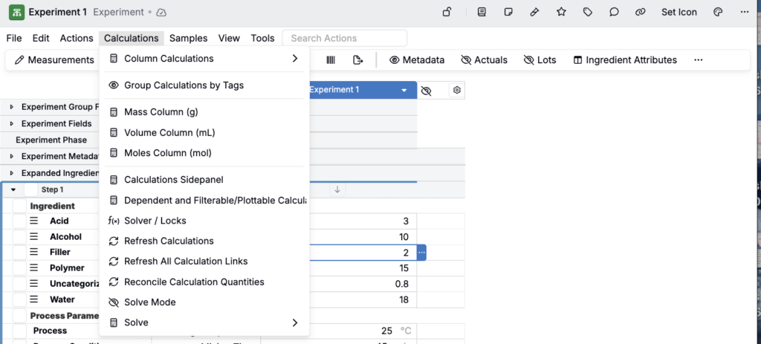This screenshot has height=344, width=761.
Task: Choose Refresh Calculations from the menu
Action: tap(169, 241)
